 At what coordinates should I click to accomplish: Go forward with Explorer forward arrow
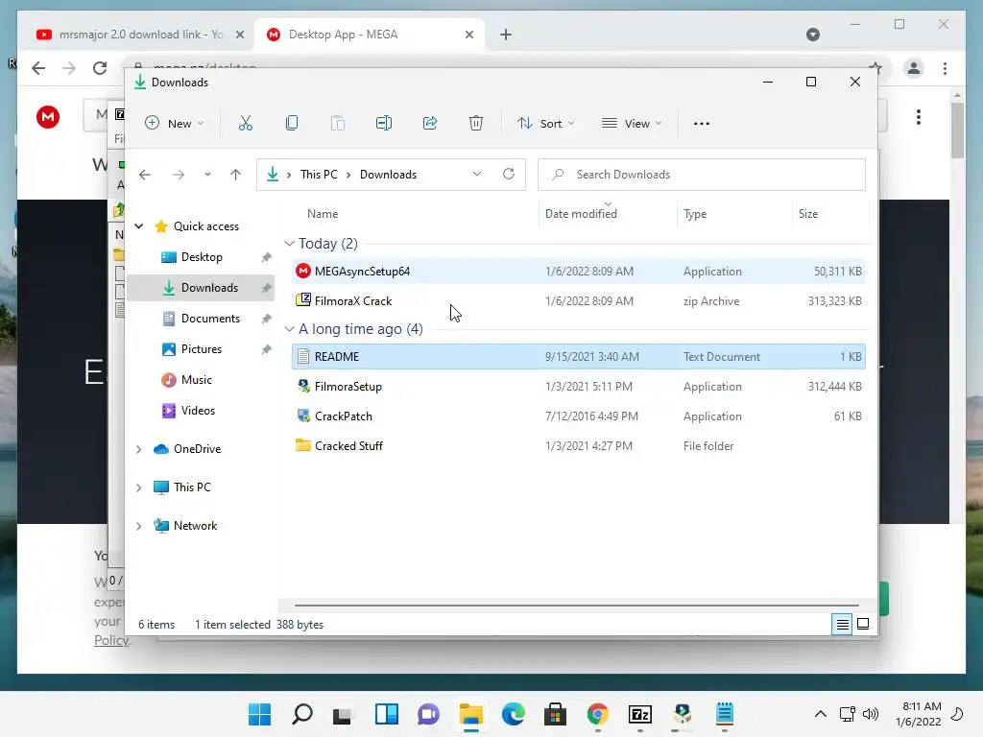click(179, 175)
